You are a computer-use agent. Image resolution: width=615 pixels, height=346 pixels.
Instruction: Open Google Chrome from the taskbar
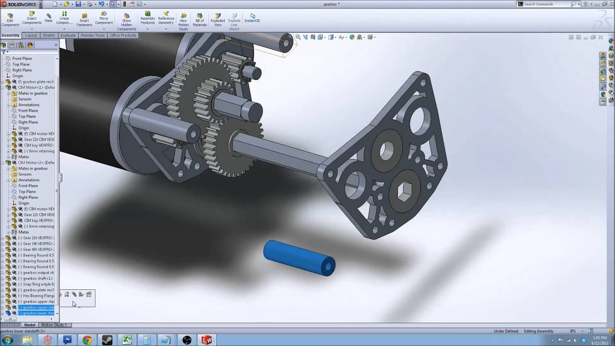pos(87,340)
